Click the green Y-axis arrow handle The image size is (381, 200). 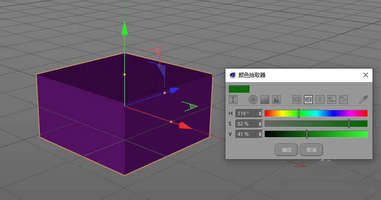pyautogui.click(x=125, y=28)
